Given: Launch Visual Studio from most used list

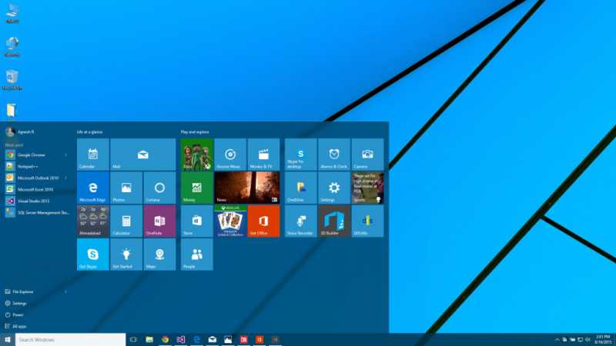Looking at the screenshot, I should click(x=37, y=201).
